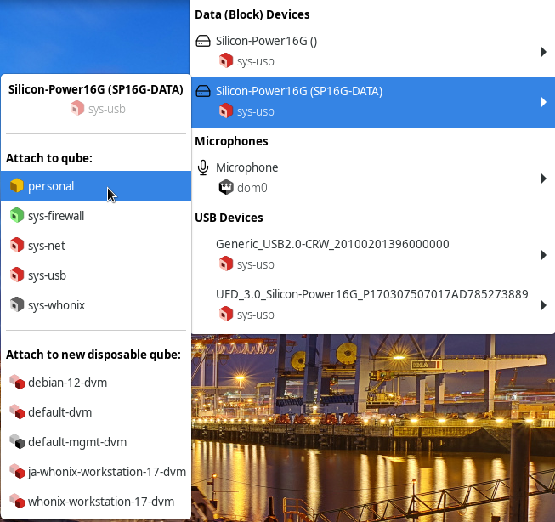This screenshot has width=555, height=522.
Task: Select Silicon-Power16G (SP16G-DATA) highlighted entry
Action: pos(373,102)
